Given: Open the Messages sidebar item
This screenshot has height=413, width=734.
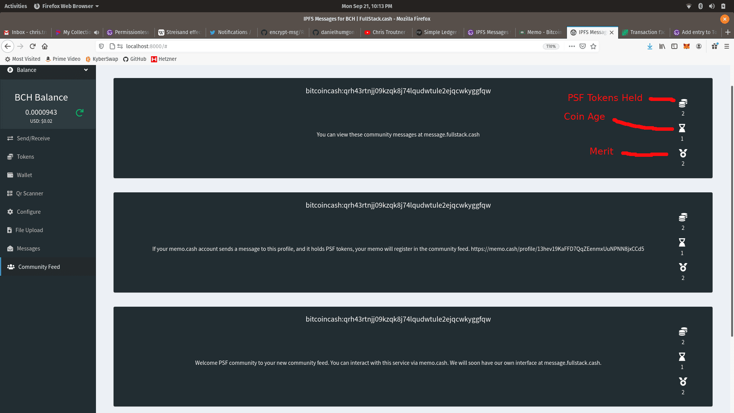Looking at the screenshot, I should (28, 249).
